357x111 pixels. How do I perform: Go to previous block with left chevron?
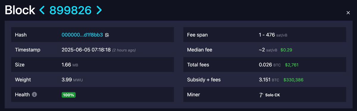(x=42, y=10)
